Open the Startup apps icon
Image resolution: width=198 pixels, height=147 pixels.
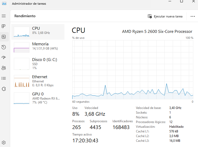click(4, 57)
